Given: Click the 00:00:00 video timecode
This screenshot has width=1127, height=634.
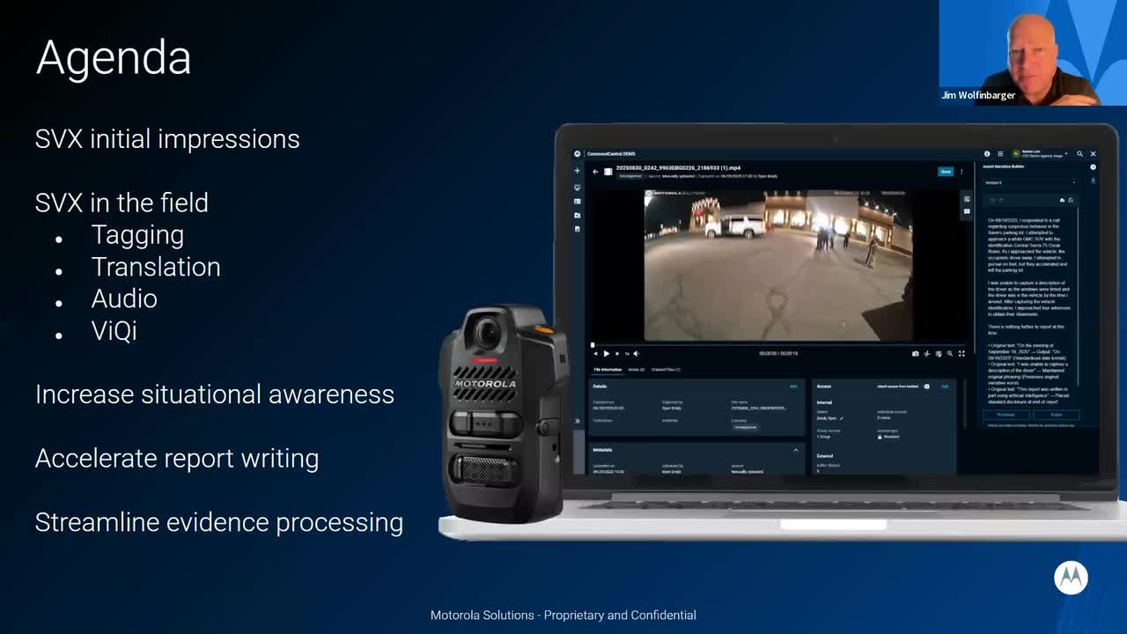Looking at the screenshot, I should (768, 353).
